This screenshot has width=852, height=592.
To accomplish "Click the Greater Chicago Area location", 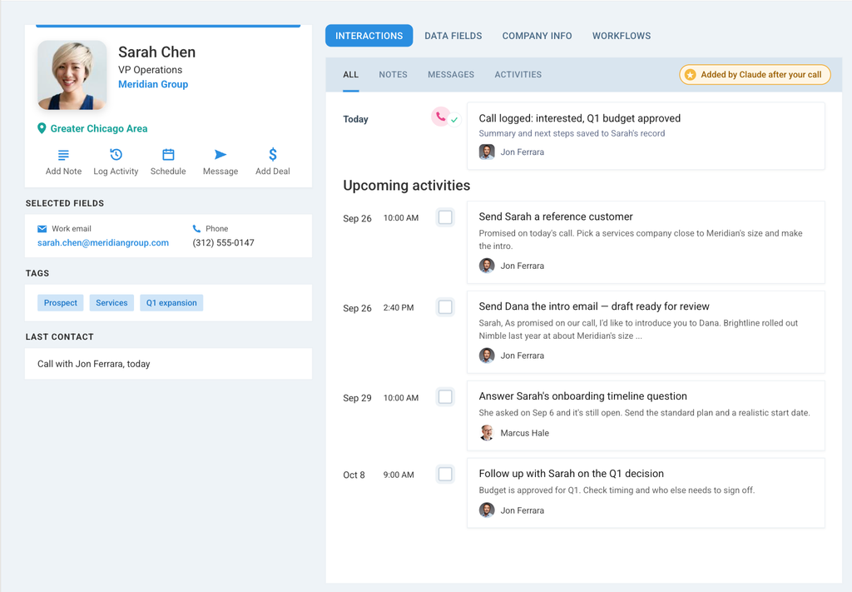I will (99, 129).
